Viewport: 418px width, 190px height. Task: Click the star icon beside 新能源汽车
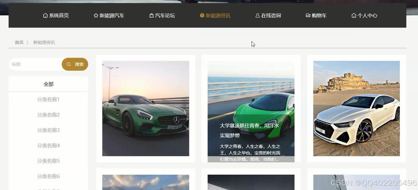point(96,15)
